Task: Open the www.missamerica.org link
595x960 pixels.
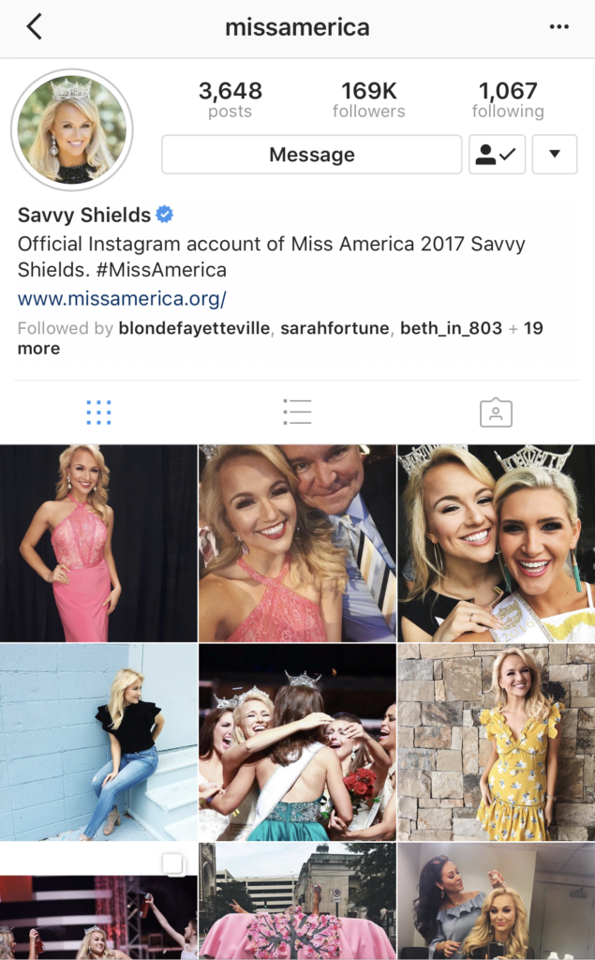Action: [122, 299]
